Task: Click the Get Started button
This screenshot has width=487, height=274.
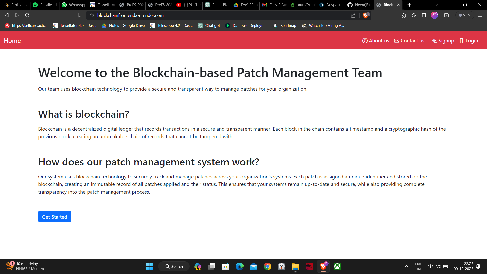Action: 55,217
